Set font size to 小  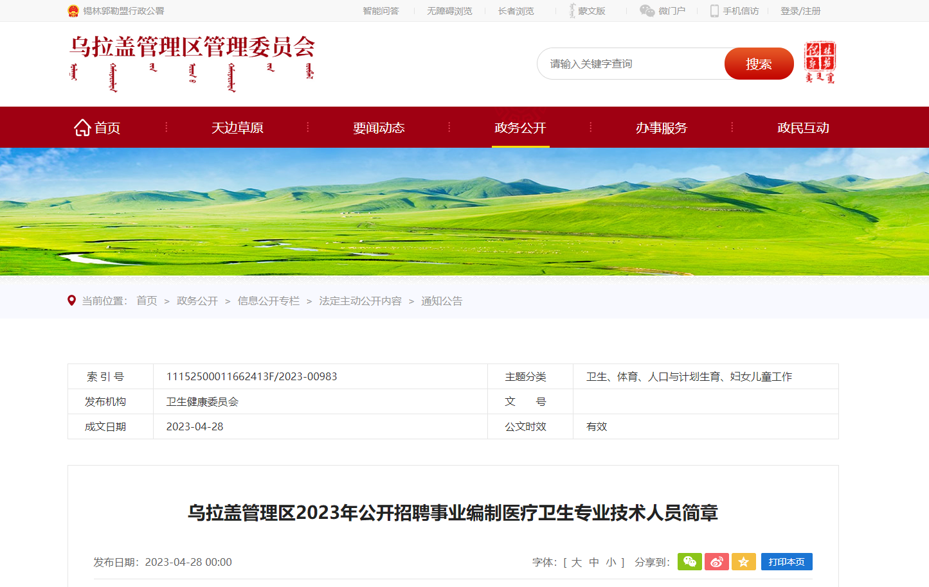click(x=611, y=562)
